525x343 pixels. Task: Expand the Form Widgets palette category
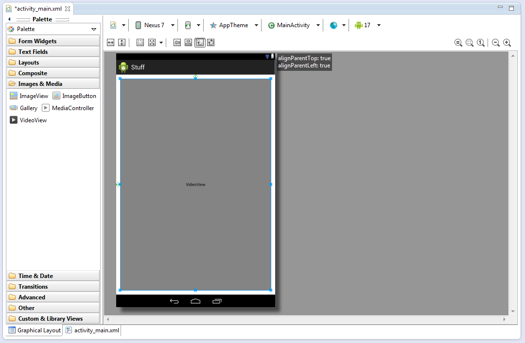pyautogui.click(x=37, y=41)
